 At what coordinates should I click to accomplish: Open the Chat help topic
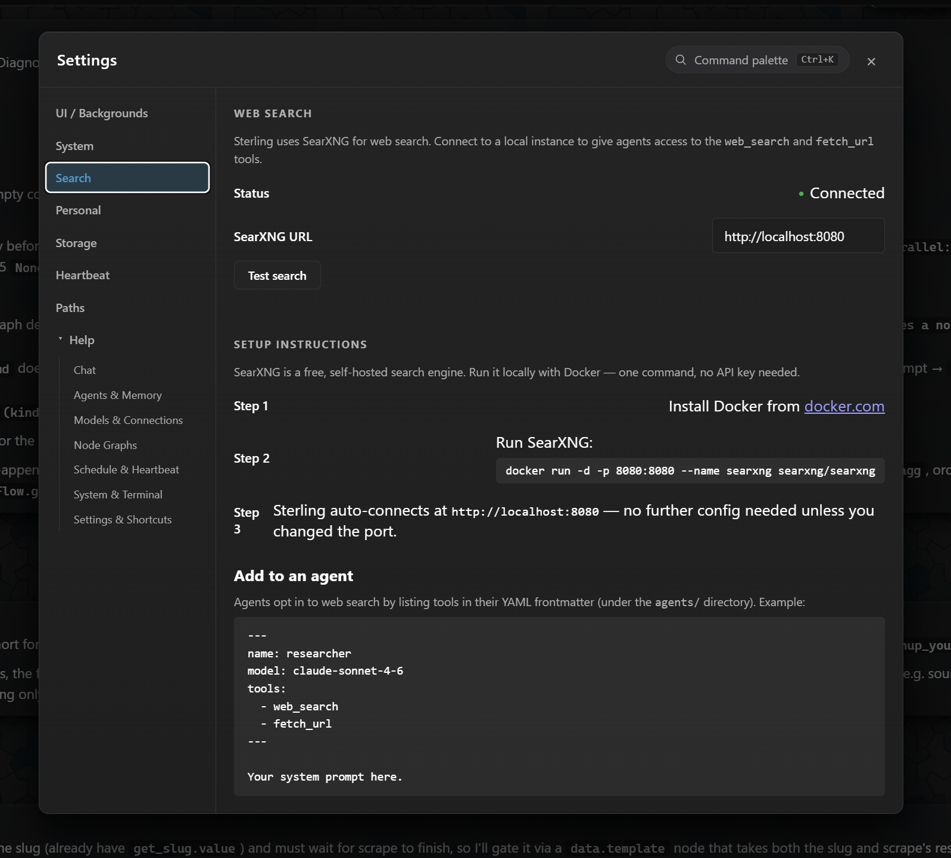[85, 370]
